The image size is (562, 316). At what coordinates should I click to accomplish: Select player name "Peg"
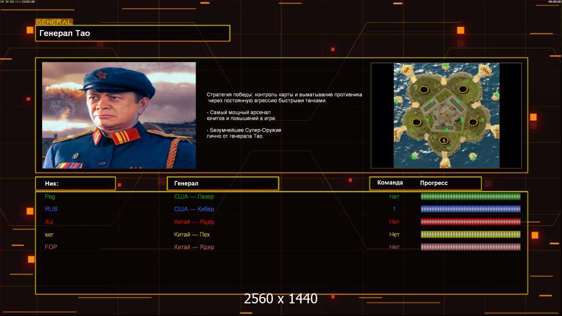(x=50, y=196)
